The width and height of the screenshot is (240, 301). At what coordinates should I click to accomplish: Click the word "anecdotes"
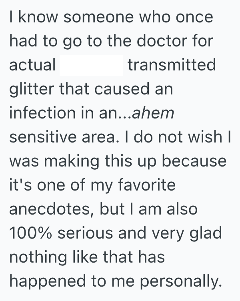tap(52, 209)
